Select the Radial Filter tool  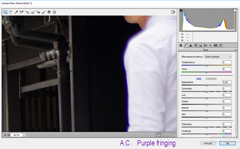click(x=54, y=12)
